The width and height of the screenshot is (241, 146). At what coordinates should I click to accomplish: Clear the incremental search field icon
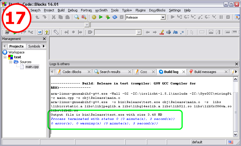[90, 32]
